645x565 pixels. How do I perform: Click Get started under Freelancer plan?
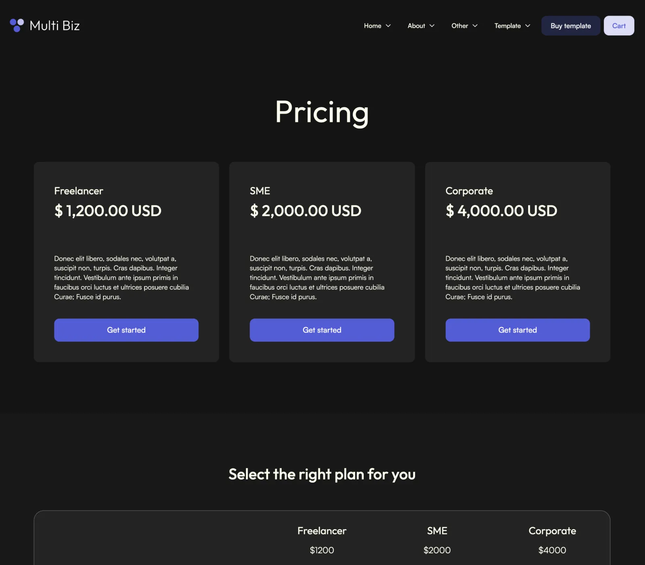click(x=126, y=330)
